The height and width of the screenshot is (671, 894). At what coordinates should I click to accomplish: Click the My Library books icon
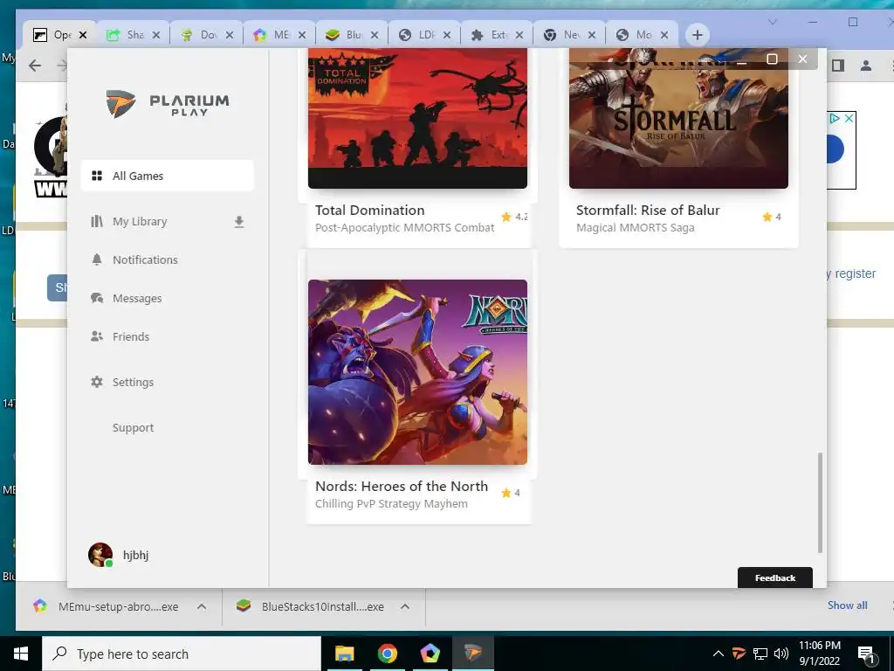pyautogui.click(x=97, y=221)
